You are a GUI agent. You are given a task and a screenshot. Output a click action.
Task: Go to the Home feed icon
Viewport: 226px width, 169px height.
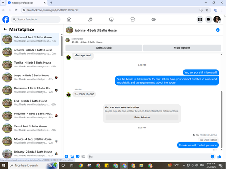coord(69,19)
